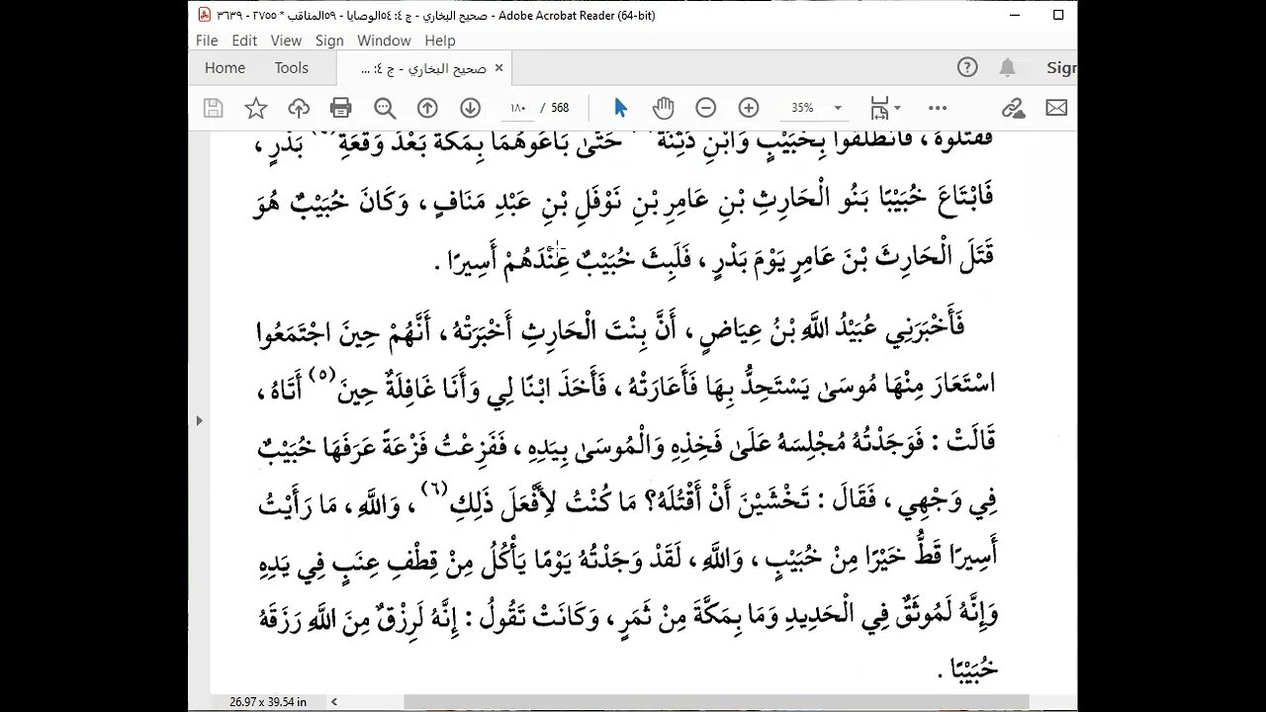
Task: Click the share link icon
Action: coord(1013,108)
